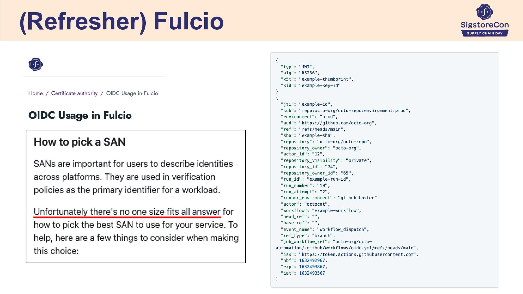This screenshot has width=523, height=294.
Task: Click the SigstoreCon seal icon top right
Action: 484,12
